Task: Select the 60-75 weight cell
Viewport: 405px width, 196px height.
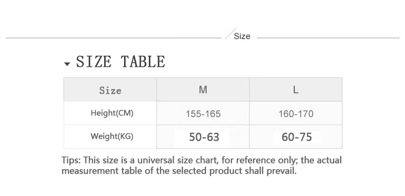Action: [296, 137]
